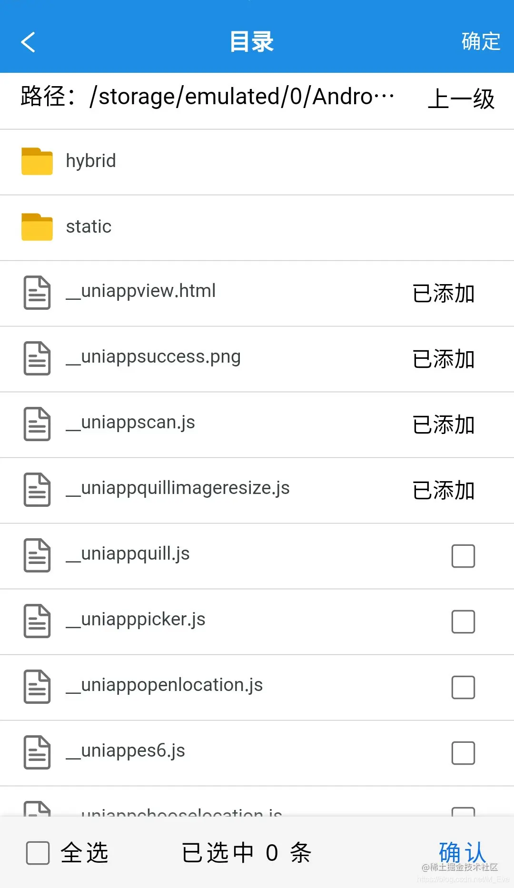Check the box for _uniapppicker.js
Screen dimensions: 514x888
pyautogui.click(x=463, y=622)
